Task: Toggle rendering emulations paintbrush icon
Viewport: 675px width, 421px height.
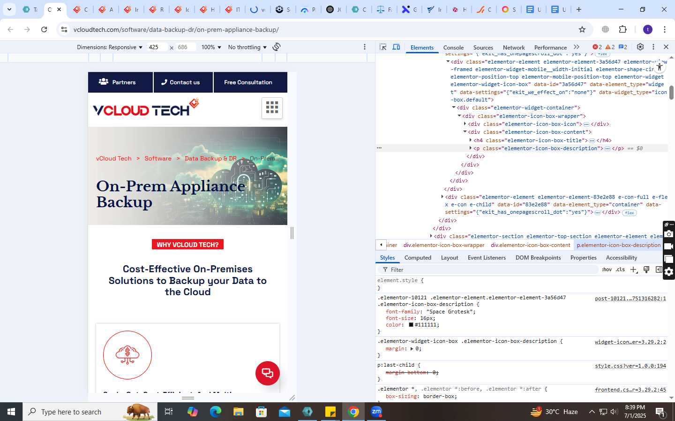Action: [646, 269]
